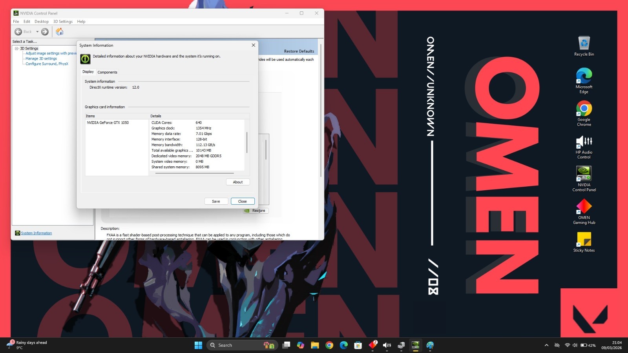Screen dimensions: 628x353
Task: Select Configure Surround, PhysX task
Action: 47,64
